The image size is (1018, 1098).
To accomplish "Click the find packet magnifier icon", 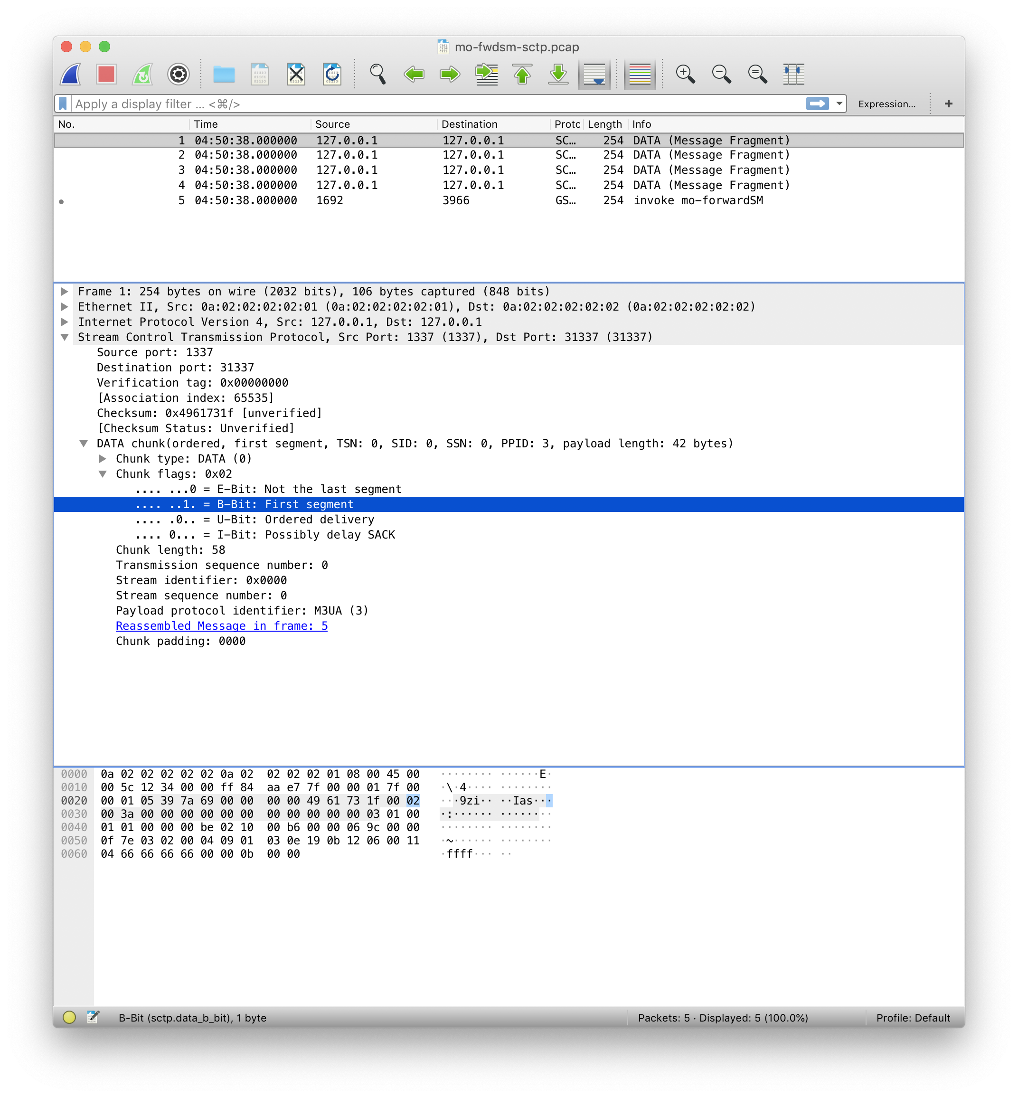I will coord(377,74).
